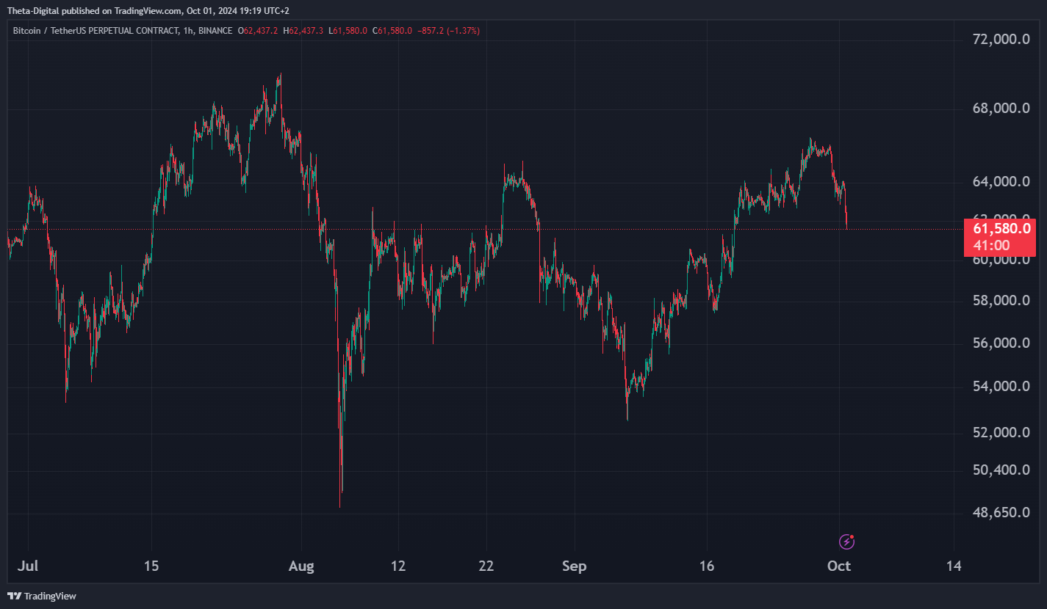Click the 1h interval label in header
1047x609 pixels.
pos(188,31)
